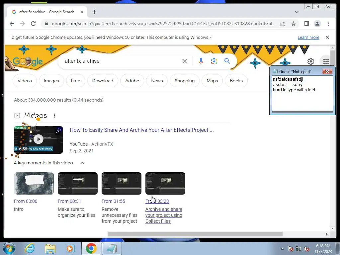This screenshot has width=340, height=255.
Task: Open the taskbar clock showing 6:18 PM
Action: pos(323,249)
